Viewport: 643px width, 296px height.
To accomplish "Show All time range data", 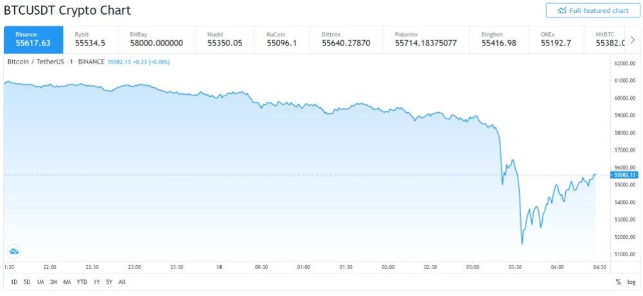I will pyautogui.click(x=122, y=282).
